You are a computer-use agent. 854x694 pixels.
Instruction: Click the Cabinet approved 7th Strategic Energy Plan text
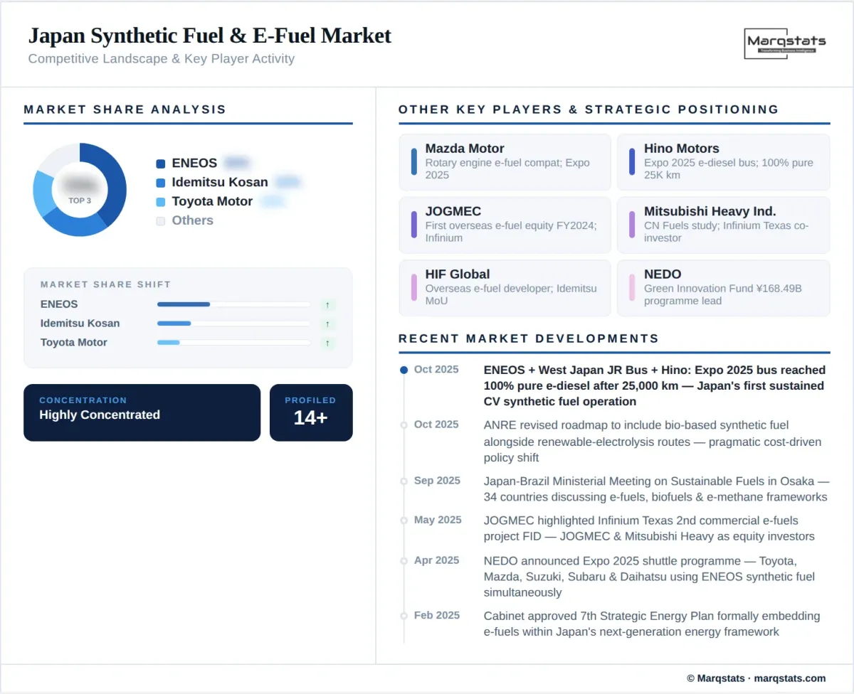click(652, 624)
